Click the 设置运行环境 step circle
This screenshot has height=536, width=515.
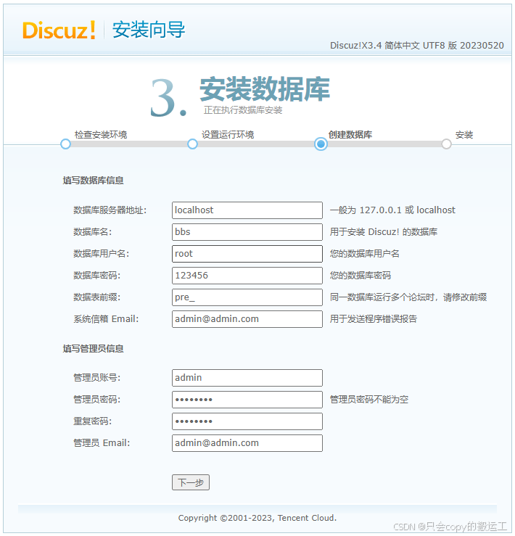pyautogui.click(x=192, y=144)
